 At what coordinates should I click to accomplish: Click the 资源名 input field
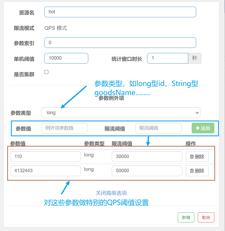120,12
